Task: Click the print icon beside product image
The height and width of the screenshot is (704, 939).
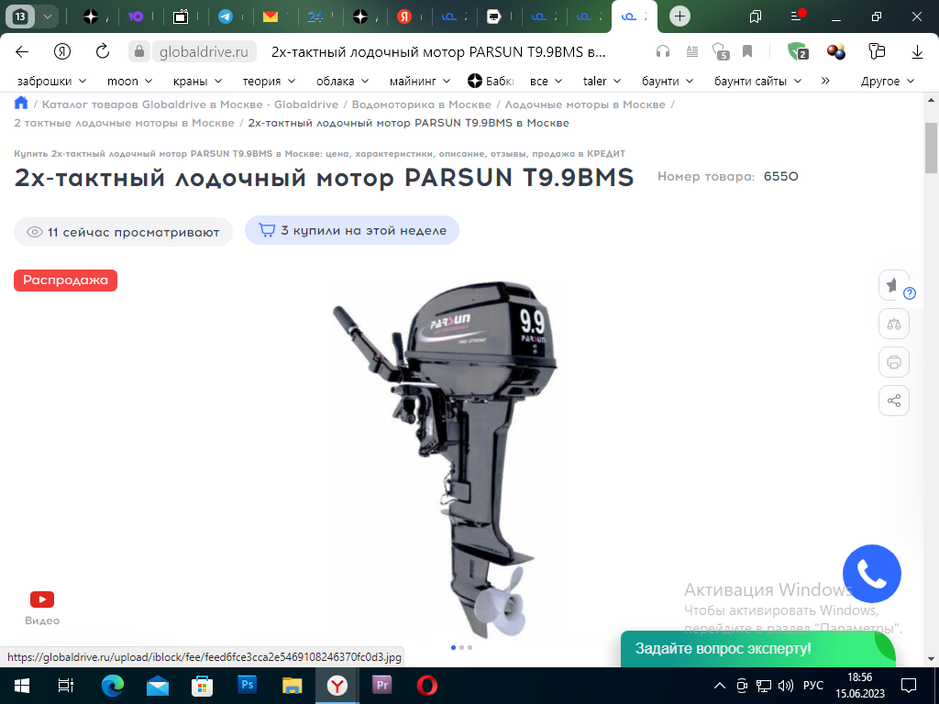Action: pos(893,362)
